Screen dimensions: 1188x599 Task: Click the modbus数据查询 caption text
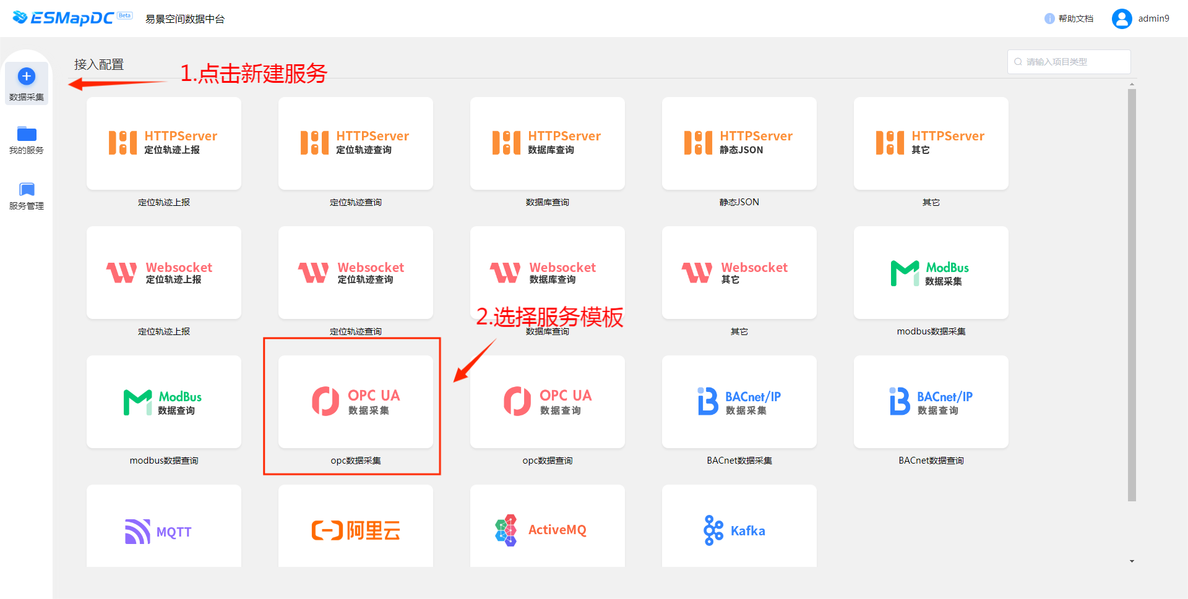(x=164, y=461)
